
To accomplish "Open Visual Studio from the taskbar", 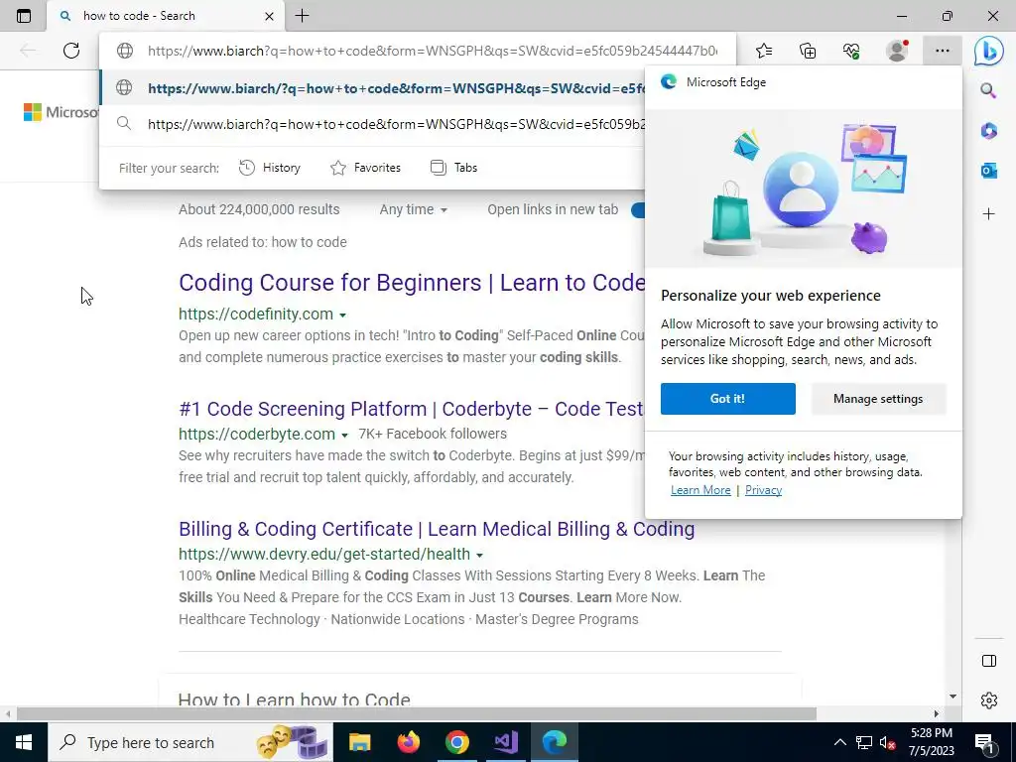I will (505, 742).
